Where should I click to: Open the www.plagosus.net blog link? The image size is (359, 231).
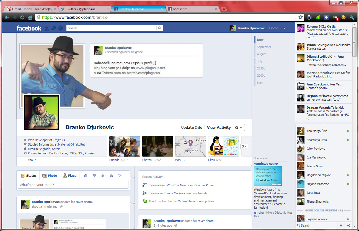tap(150, 68)
